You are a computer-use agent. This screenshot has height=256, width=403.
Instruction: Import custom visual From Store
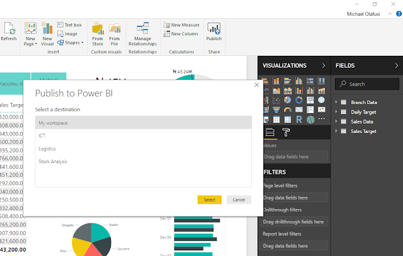point(98,34)
